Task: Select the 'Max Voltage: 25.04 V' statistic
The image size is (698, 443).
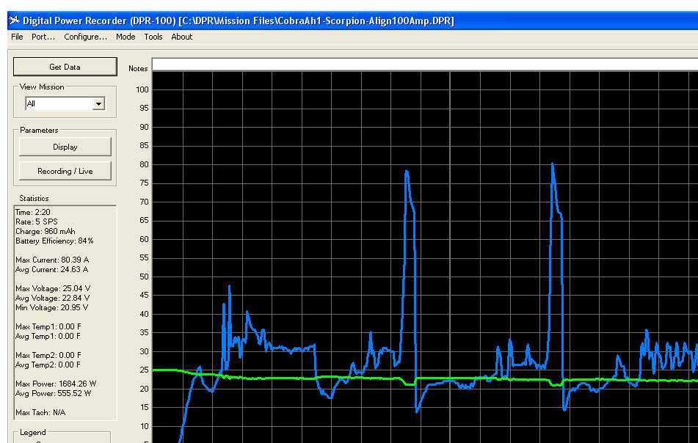Action: point(53,289)
